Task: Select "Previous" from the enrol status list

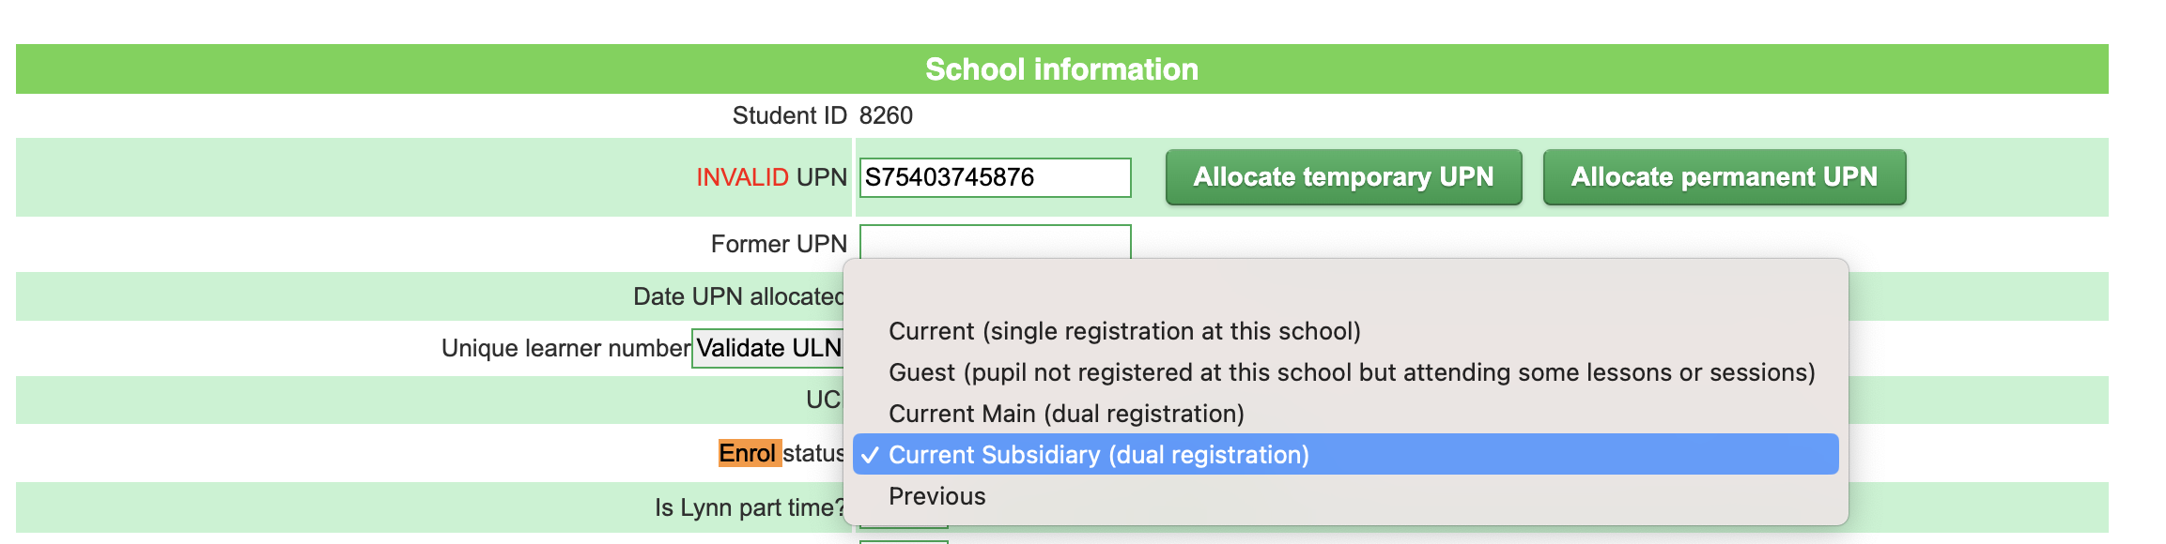Action: point(936,495)
